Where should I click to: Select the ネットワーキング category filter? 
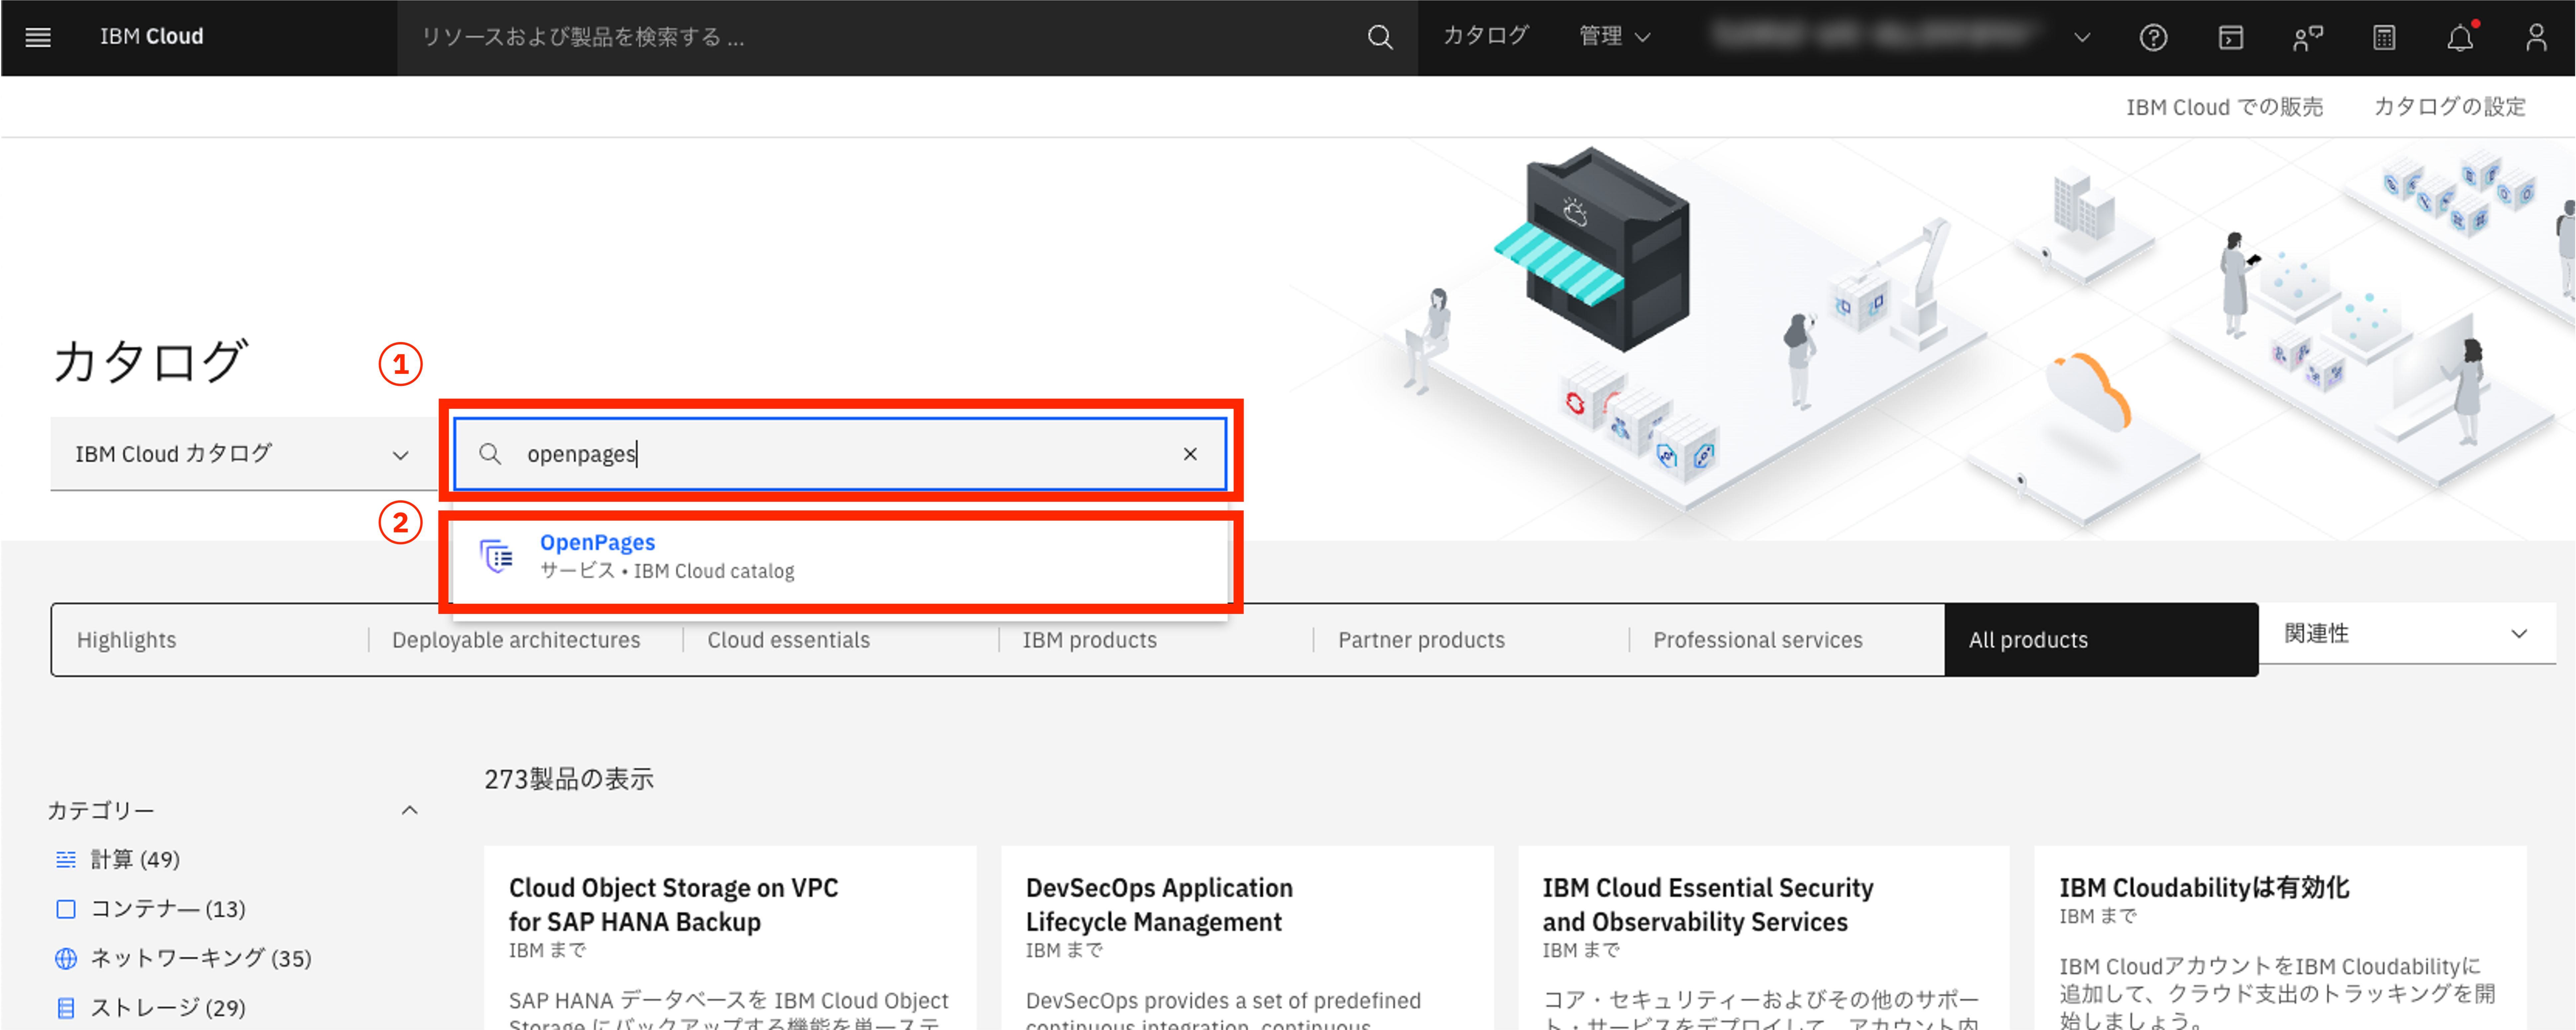point(200,958)
